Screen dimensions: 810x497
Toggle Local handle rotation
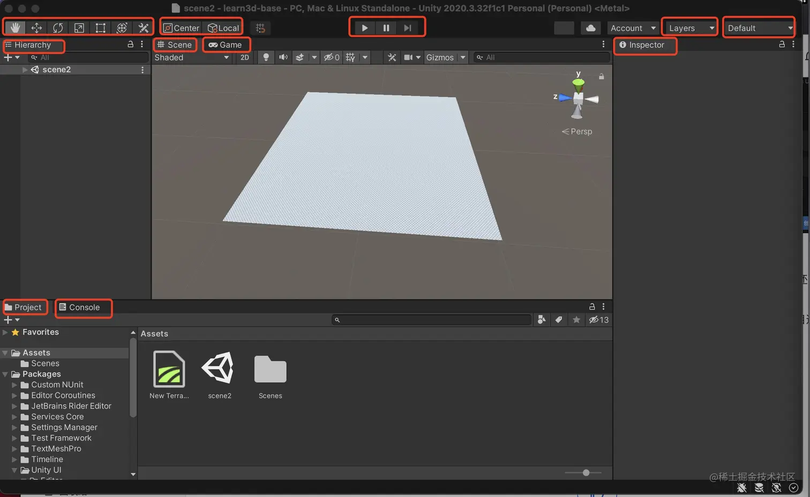[x=223, y=28]
